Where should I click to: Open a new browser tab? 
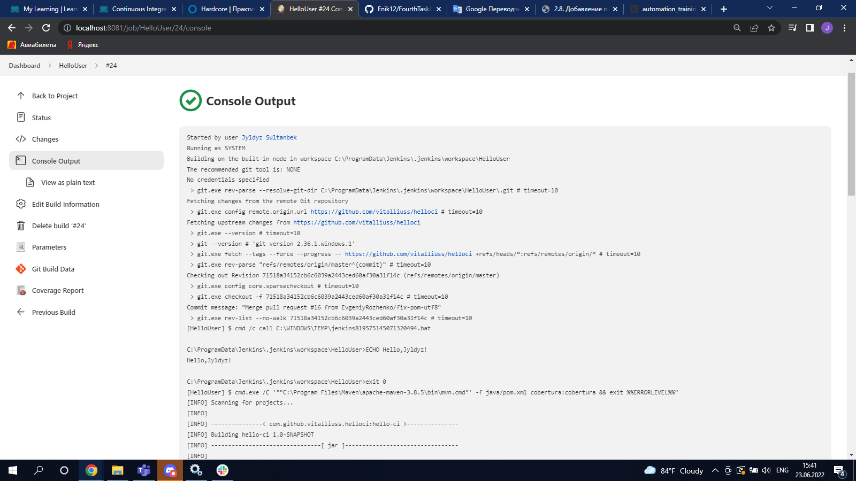pos(724,9)
